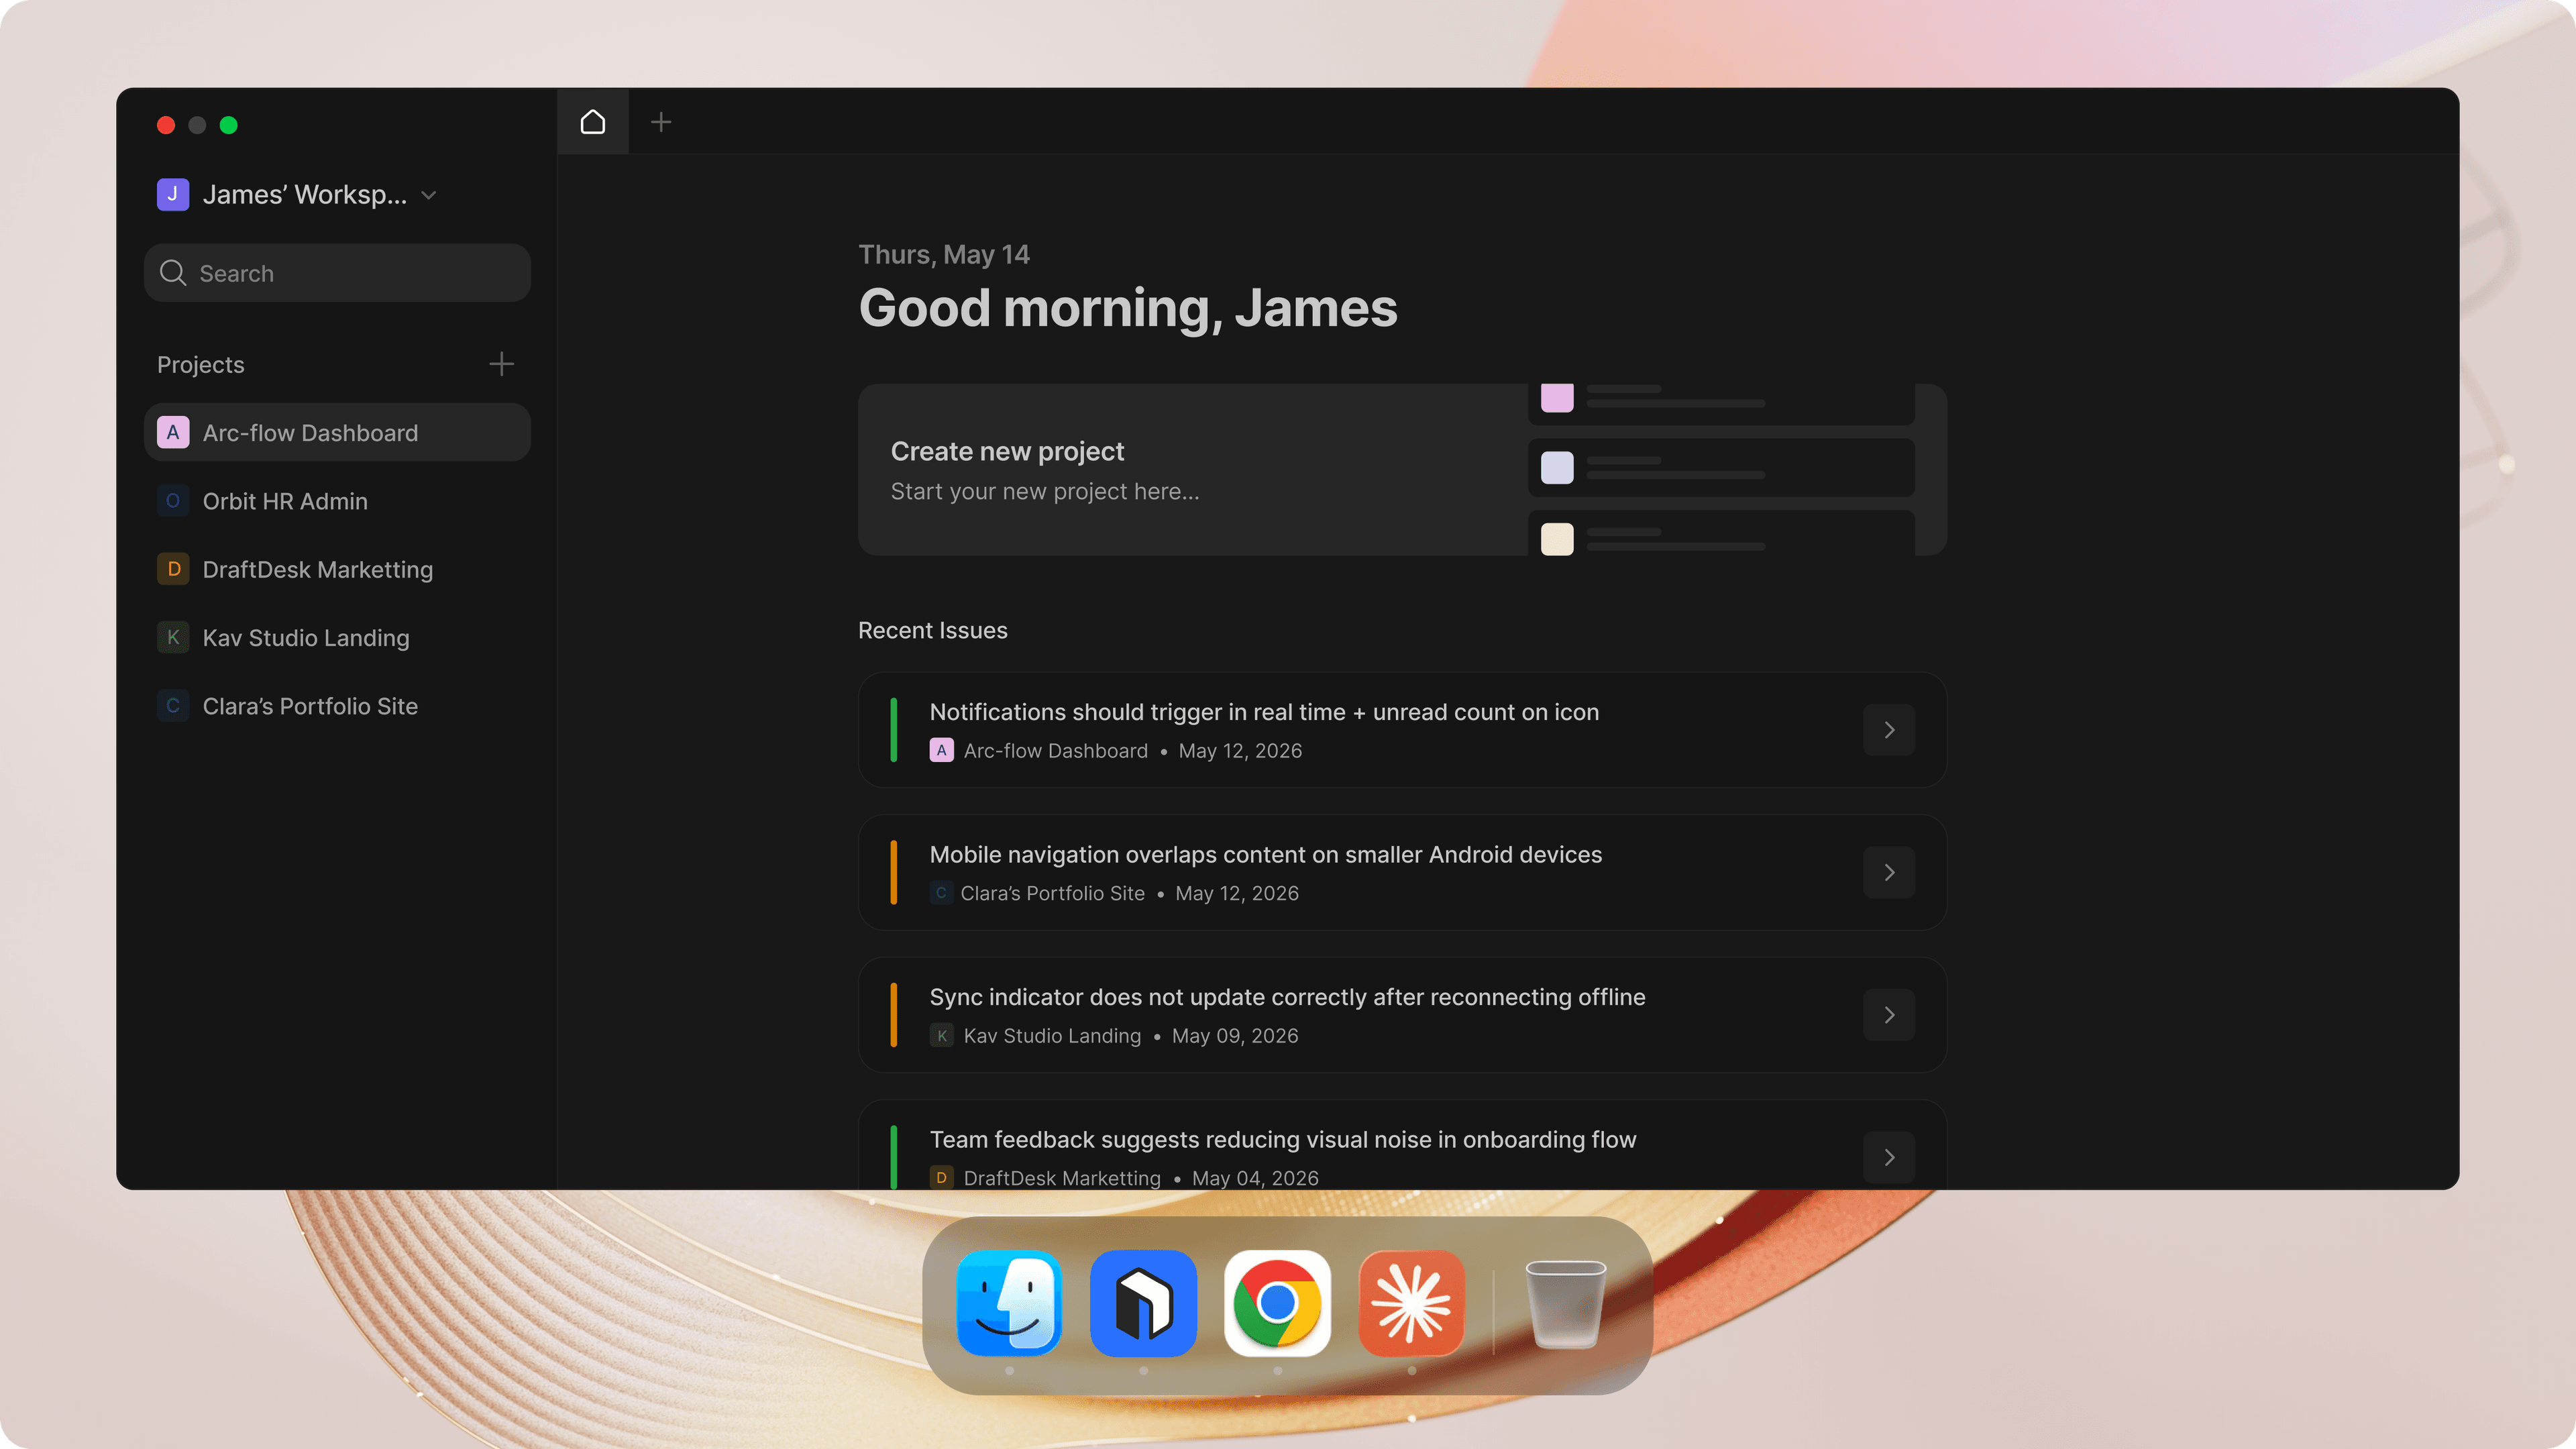Screen dimensions: 2576x1449
Task: Close the window with red button
Action: pos(166,125)
